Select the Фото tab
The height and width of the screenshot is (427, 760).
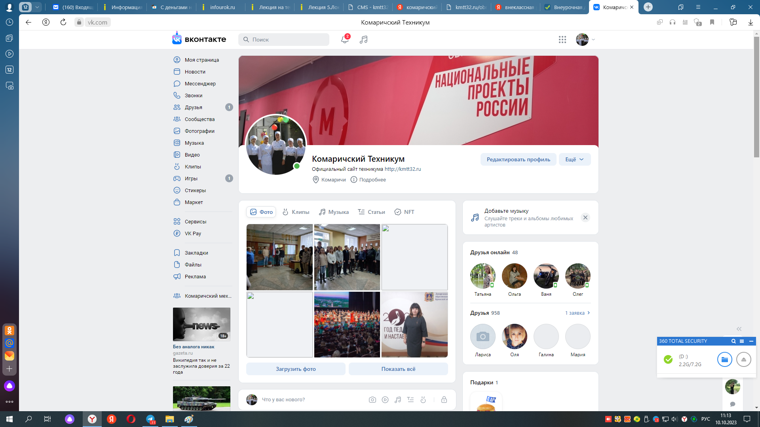[x=261, y=212]
